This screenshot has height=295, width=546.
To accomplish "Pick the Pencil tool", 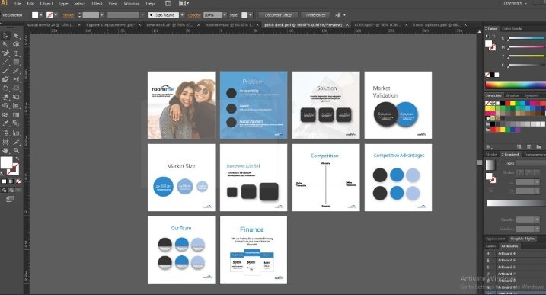I will click(x=16, y=71).
